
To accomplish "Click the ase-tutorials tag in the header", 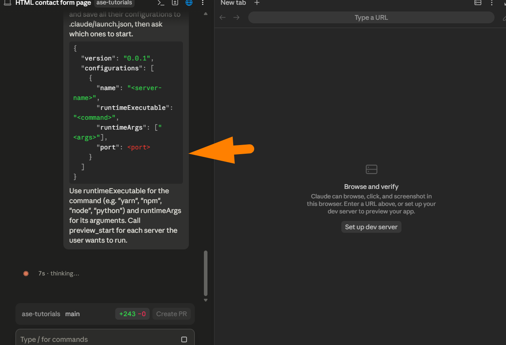I will (115, 3).
